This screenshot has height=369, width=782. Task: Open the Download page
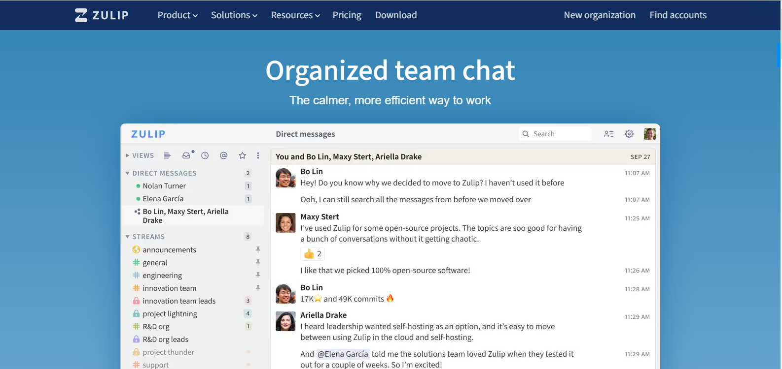point(396,15)
